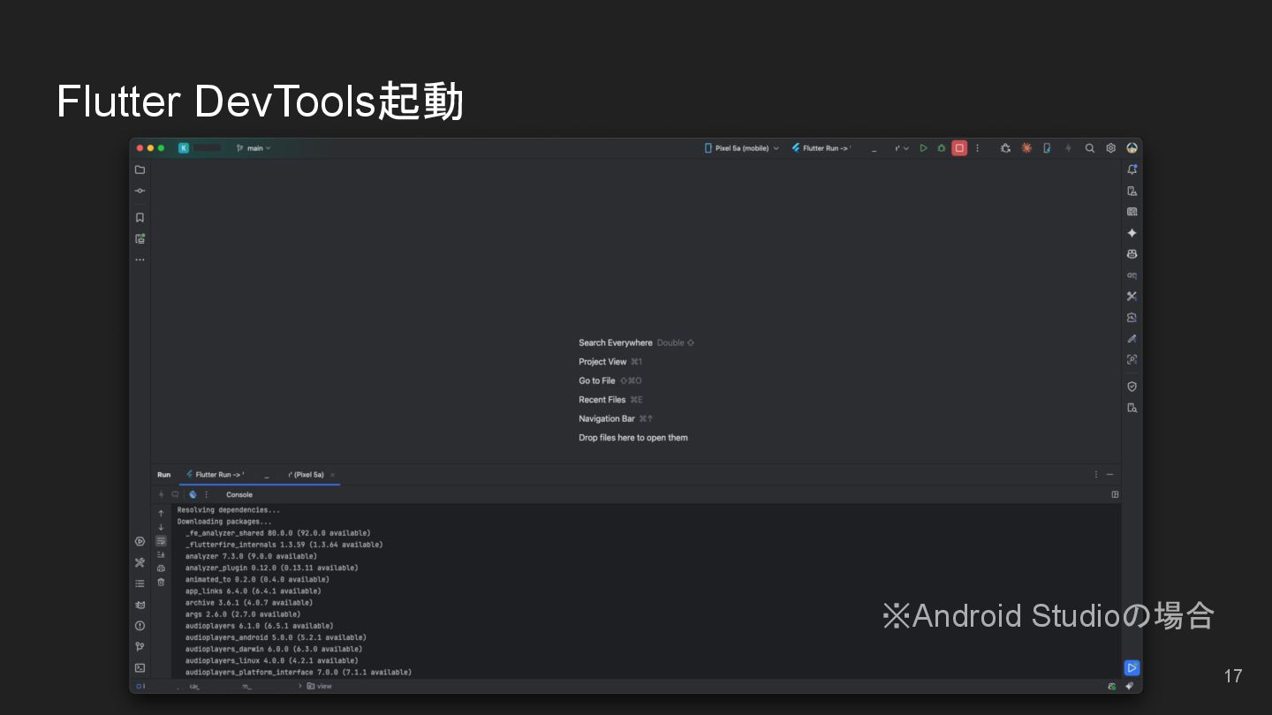The width and height of the screenshot is (1272, 715).
Task: Stop the running app with red square
Action: (x=959, y=148)
